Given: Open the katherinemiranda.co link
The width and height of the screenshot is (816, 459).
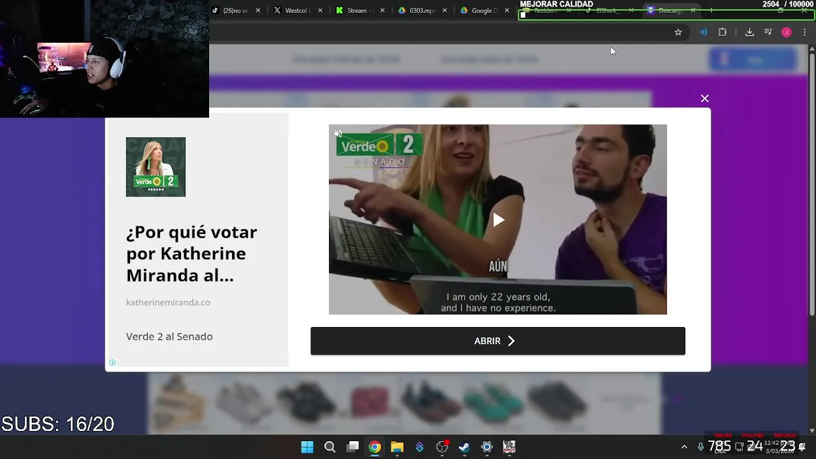Looking at the screenshot, I should tap(168, 302).
